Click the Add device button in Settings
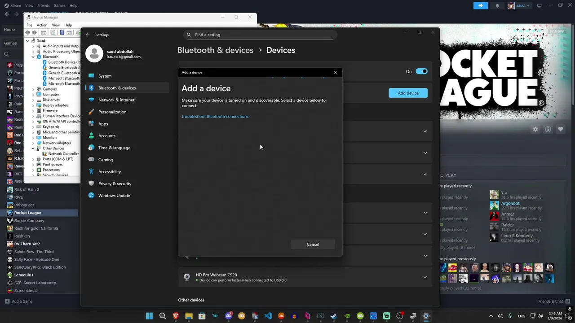 [x=408, y=93]
